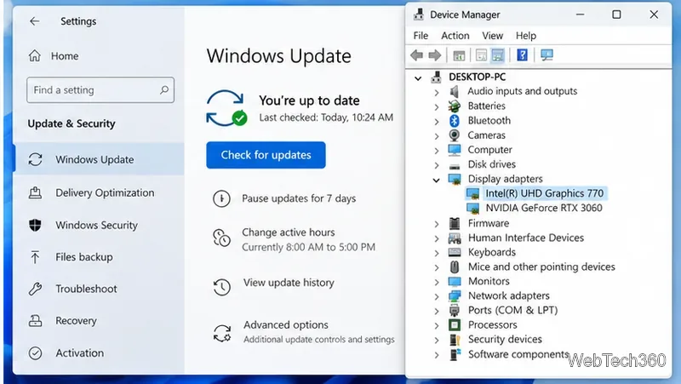This screenshot has height=384, width=681.
Task: Expand the Network adapters category
Action: coord(437,296)
